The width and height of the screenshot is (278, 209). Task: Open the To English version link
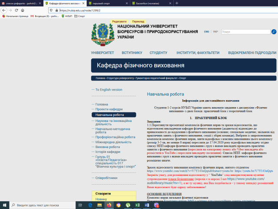click(109, 90)
